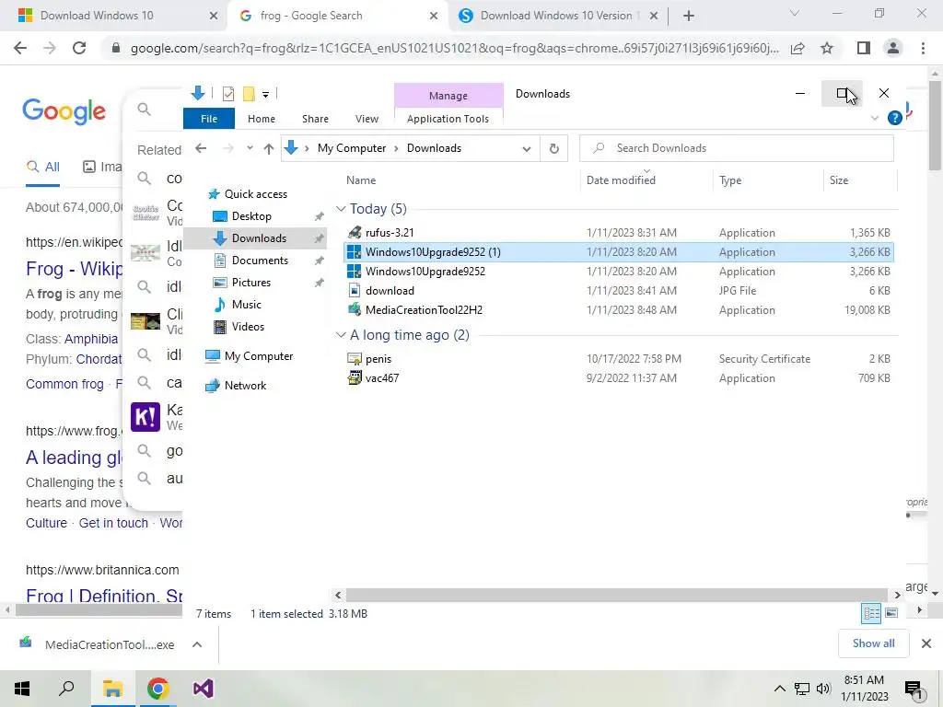
Task: Share this page icon in Chrome
Action: pyautogui.click(x=798, y=48)
